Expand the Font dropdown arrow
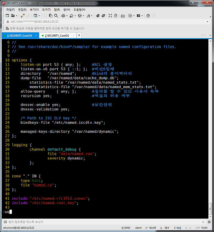This screenshot has height=232, width=214. (92, 16)
